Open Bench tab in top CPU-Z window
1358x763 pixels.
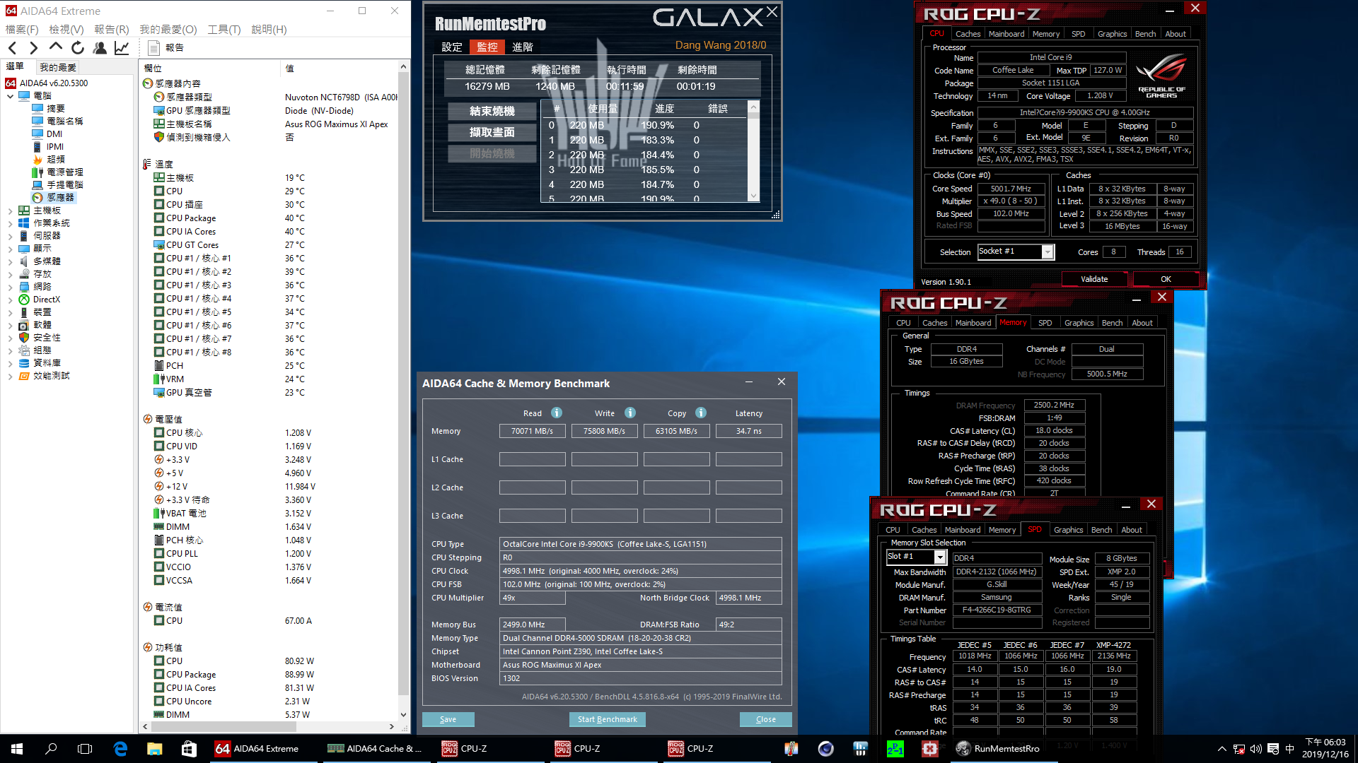(1145, 34)
